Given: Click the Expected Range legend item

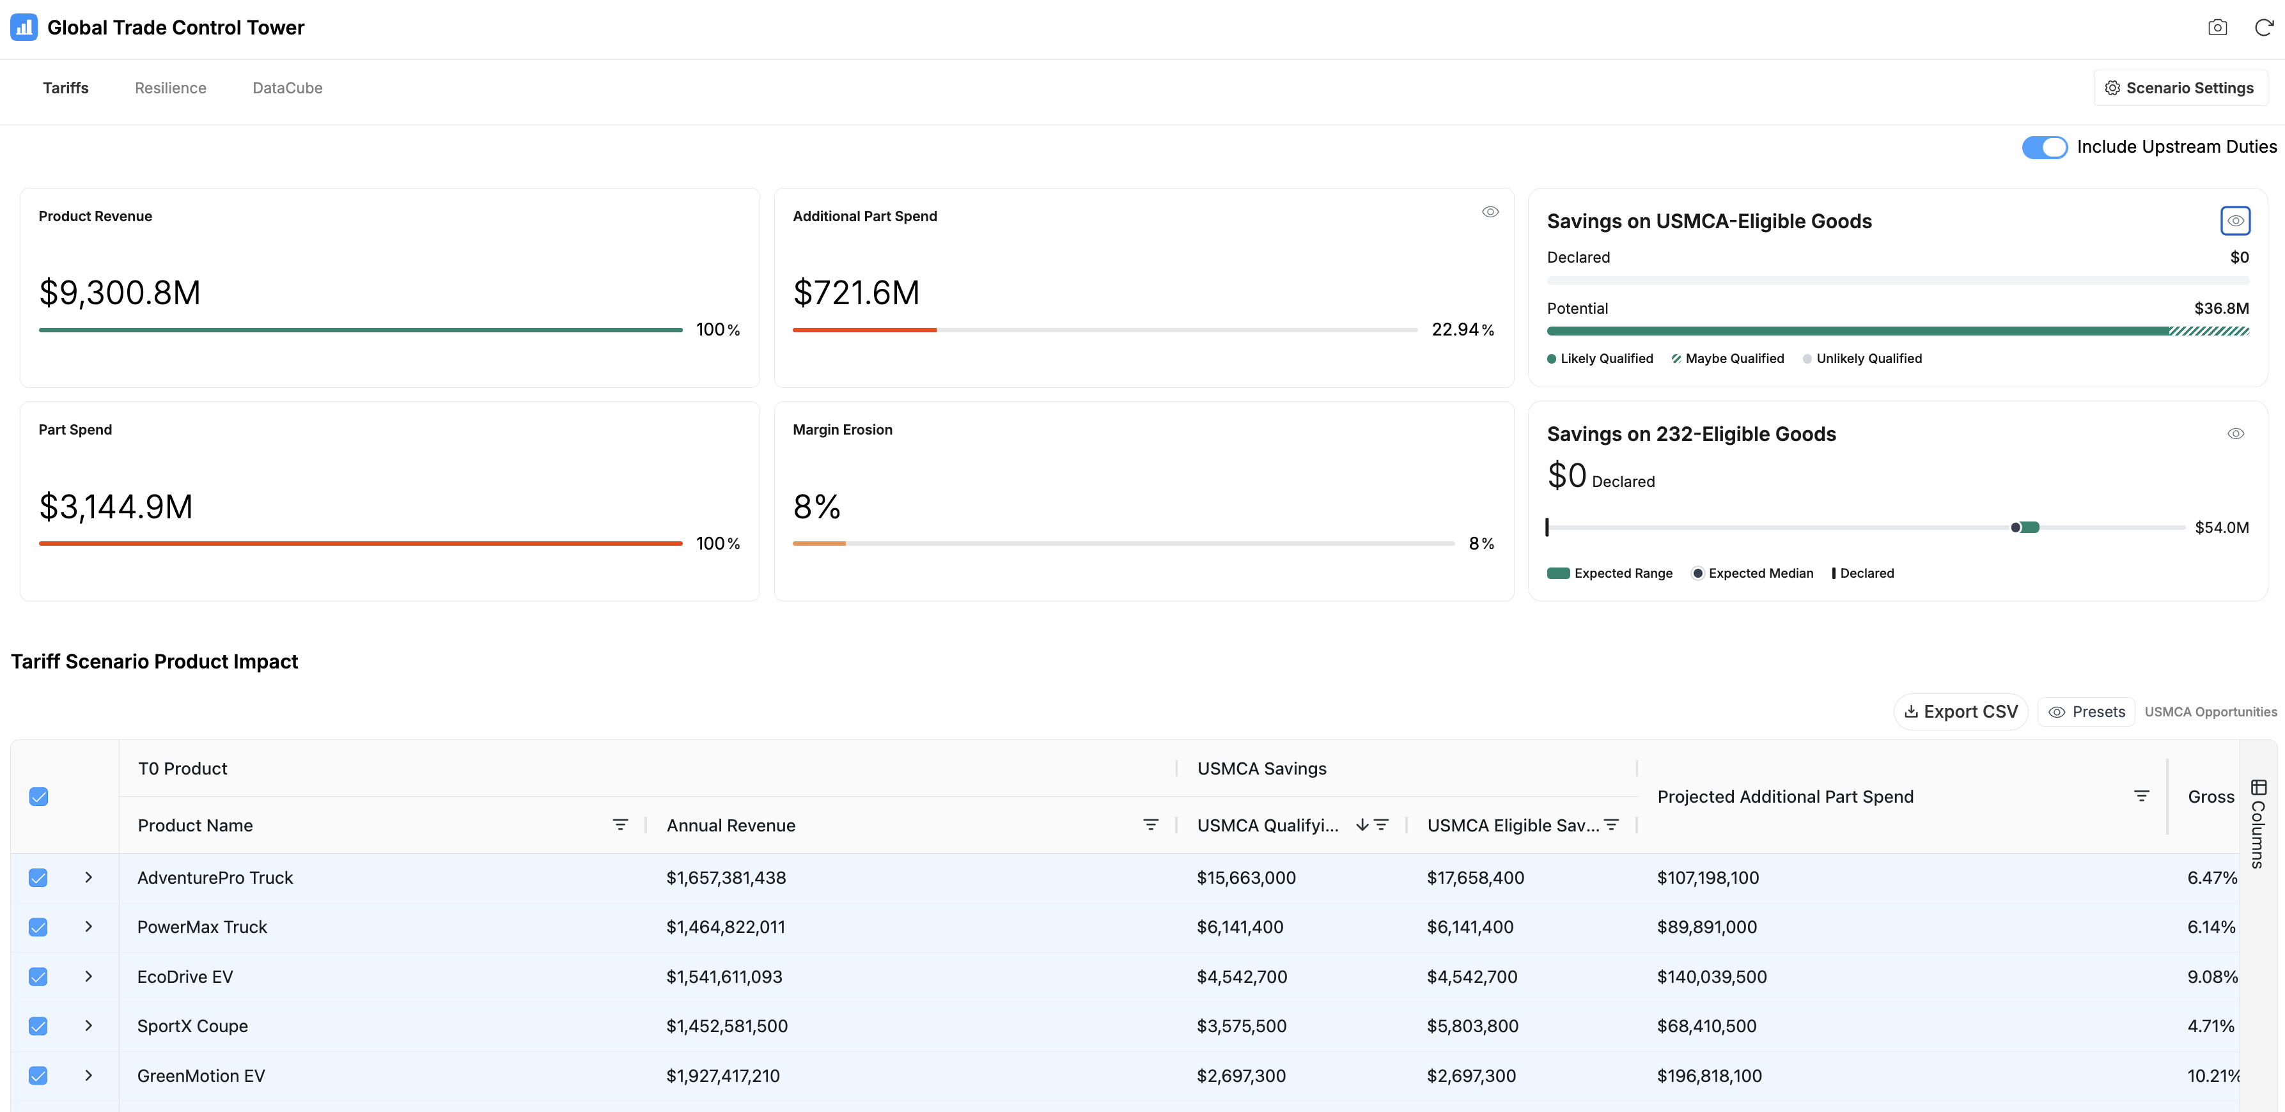Looking at the screenshot, I should click(x=1610, y=574).
